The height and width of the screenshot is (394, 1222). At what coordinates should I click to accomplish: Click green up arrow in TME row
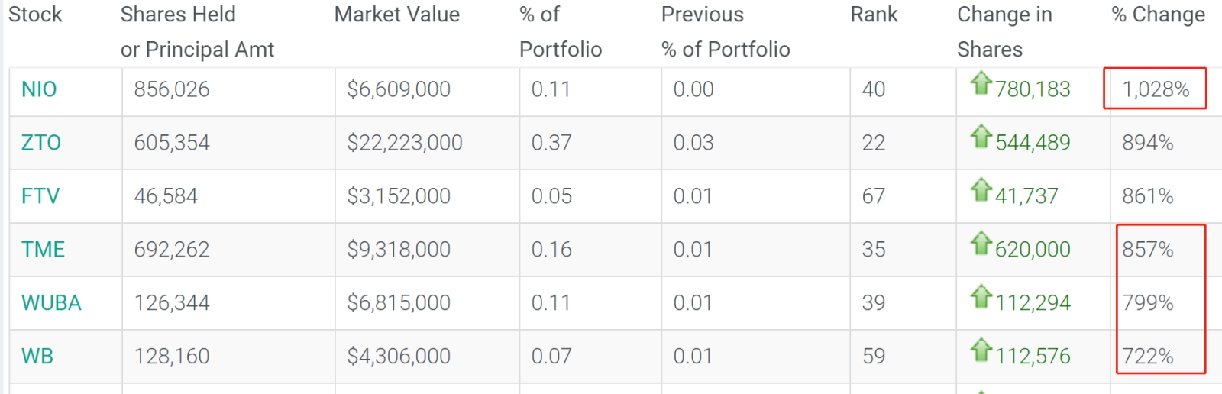pyautogui.click(x=981, y=243)
